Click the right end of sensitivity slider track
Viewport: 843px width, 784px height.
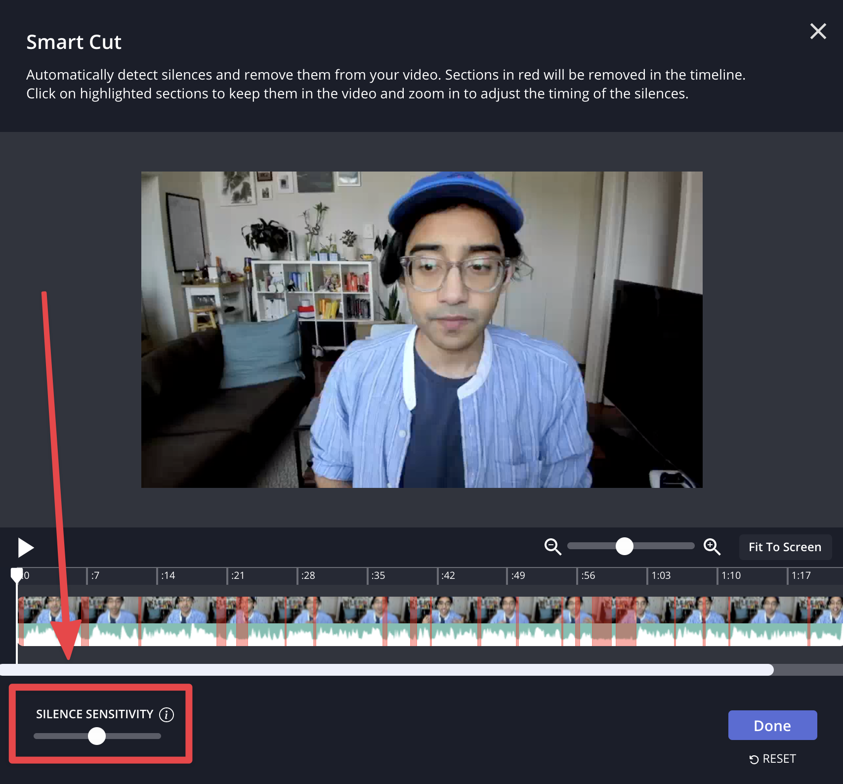pyautogui.click(x=157, y=736)
